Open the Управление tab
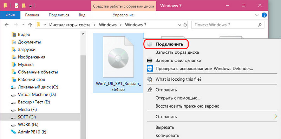 tap(123, 15)
